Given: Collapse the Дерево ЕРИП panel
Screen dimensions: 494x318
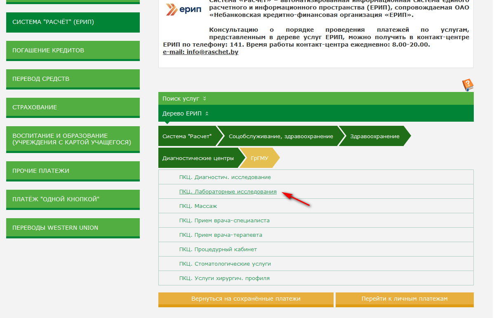Looking at the screenshot, I should click(186, 113).
